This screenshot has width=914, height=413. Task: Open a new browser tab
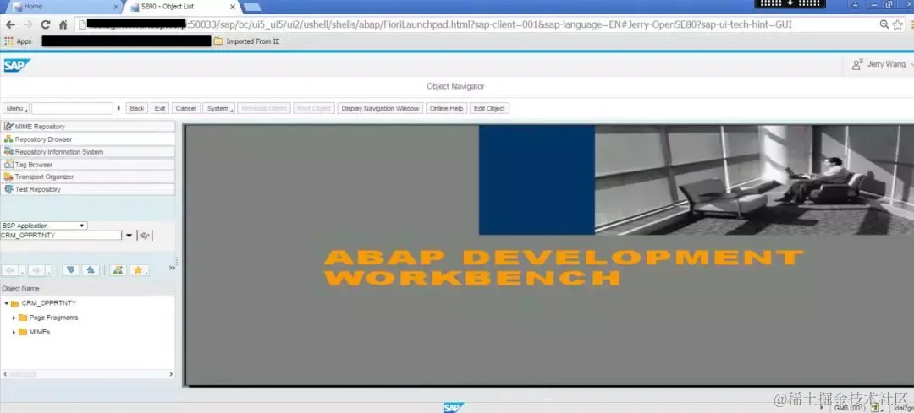pos(251,7)
